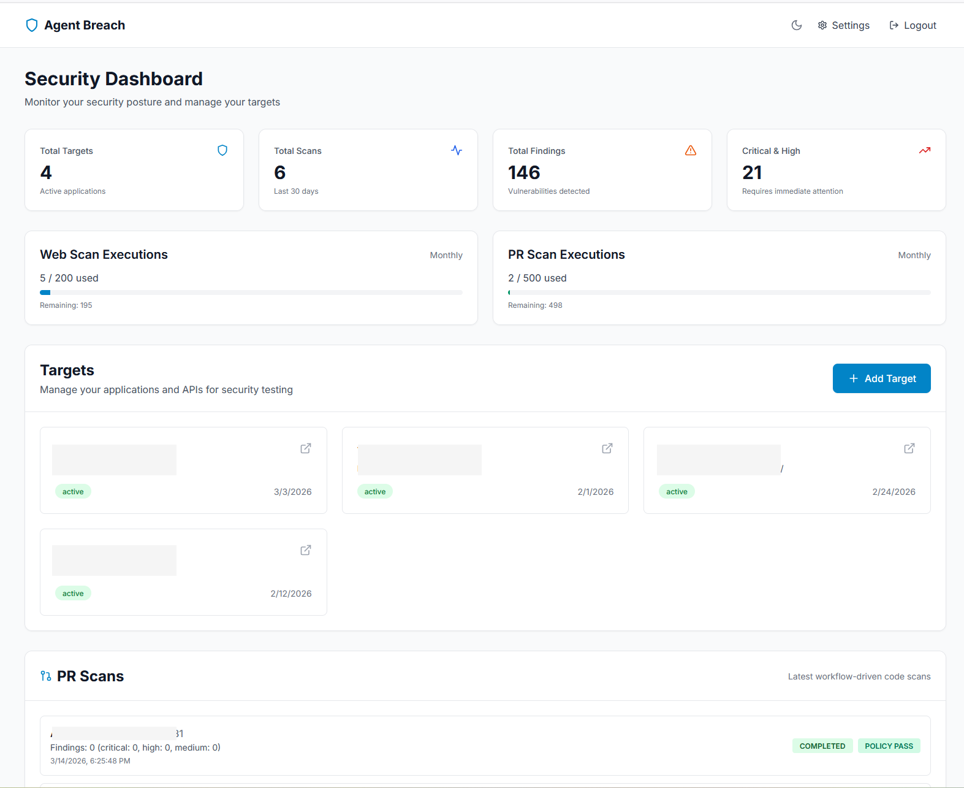Open external link of target dated 2/24/2026
The height and width of the screenshot is (788, 964).
(909, 448)
